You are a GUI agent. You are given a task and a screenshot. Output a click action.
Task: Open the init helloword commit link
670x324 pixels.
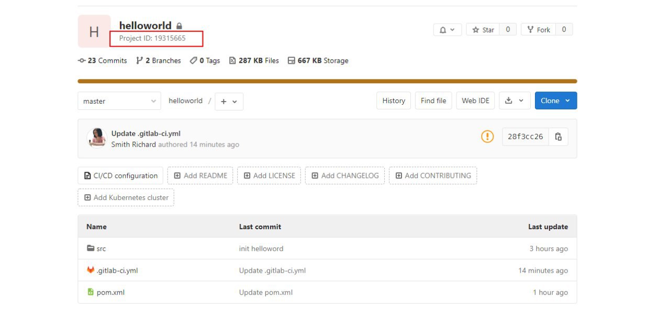[x=261, y=249]
